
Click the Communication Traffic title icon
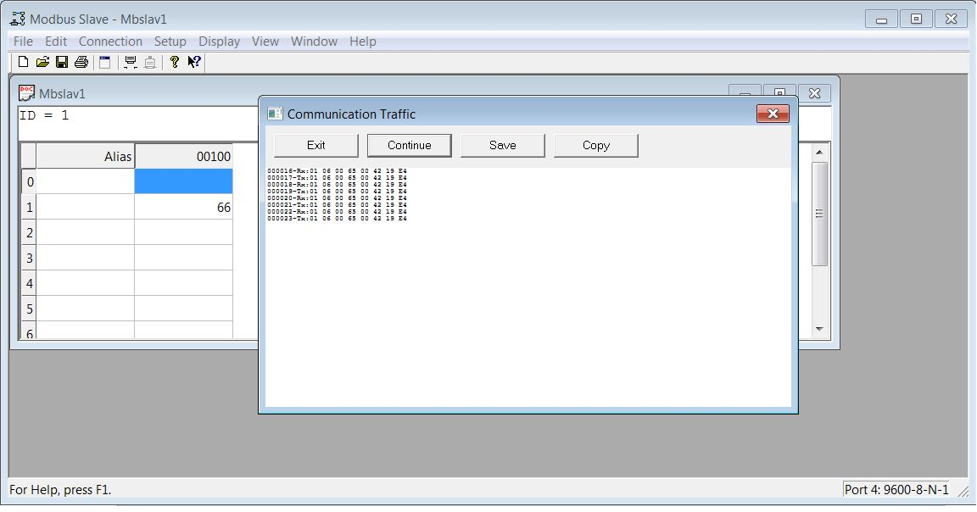tap(274, 114)
